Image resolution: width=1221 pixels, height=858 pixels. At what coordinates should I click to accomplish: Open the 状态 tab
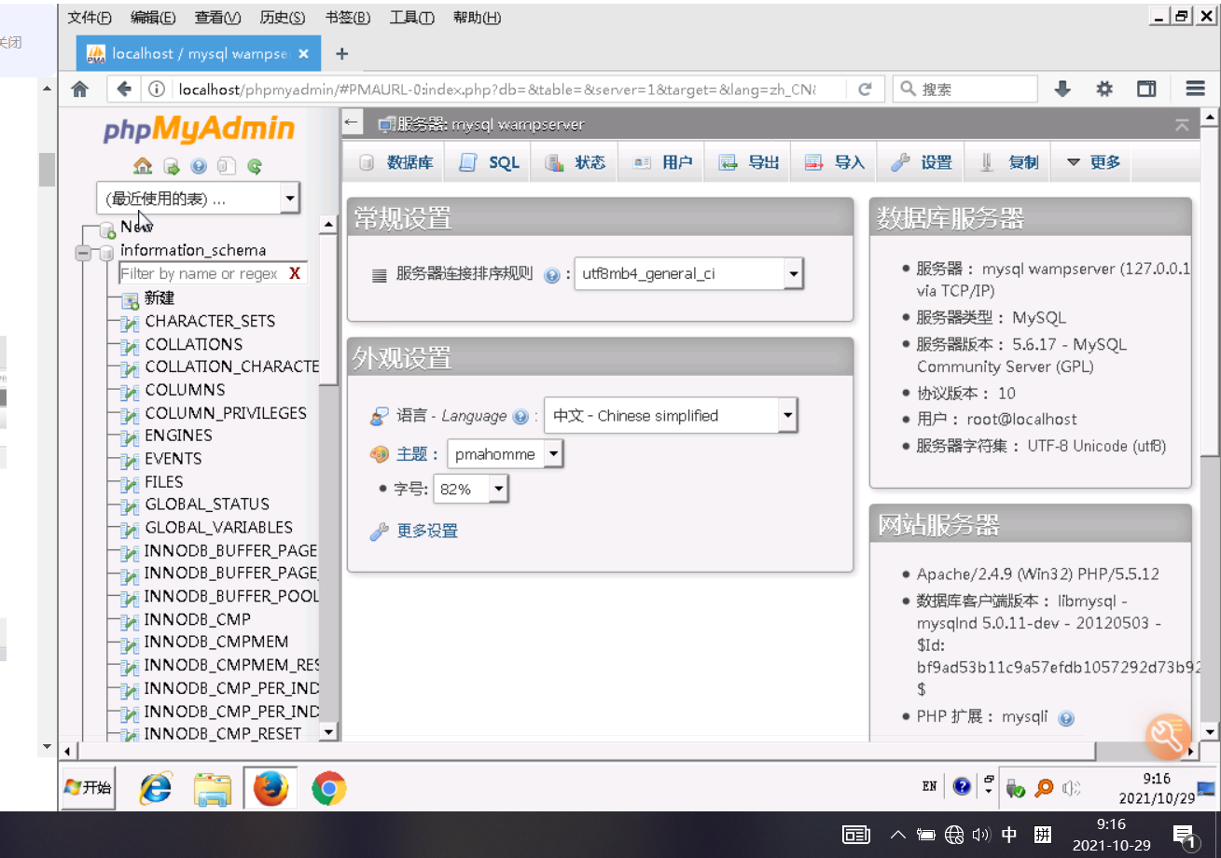pos(576,162)
